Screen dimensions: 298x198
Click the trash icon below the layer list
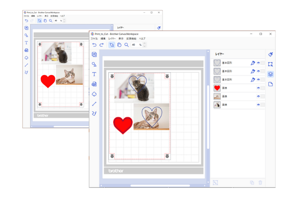(x=261, y=182)
